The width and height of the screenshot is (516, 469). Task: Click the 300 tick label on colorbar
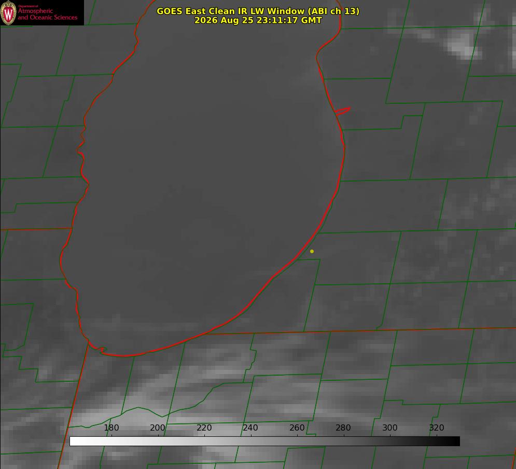(390, 427)
